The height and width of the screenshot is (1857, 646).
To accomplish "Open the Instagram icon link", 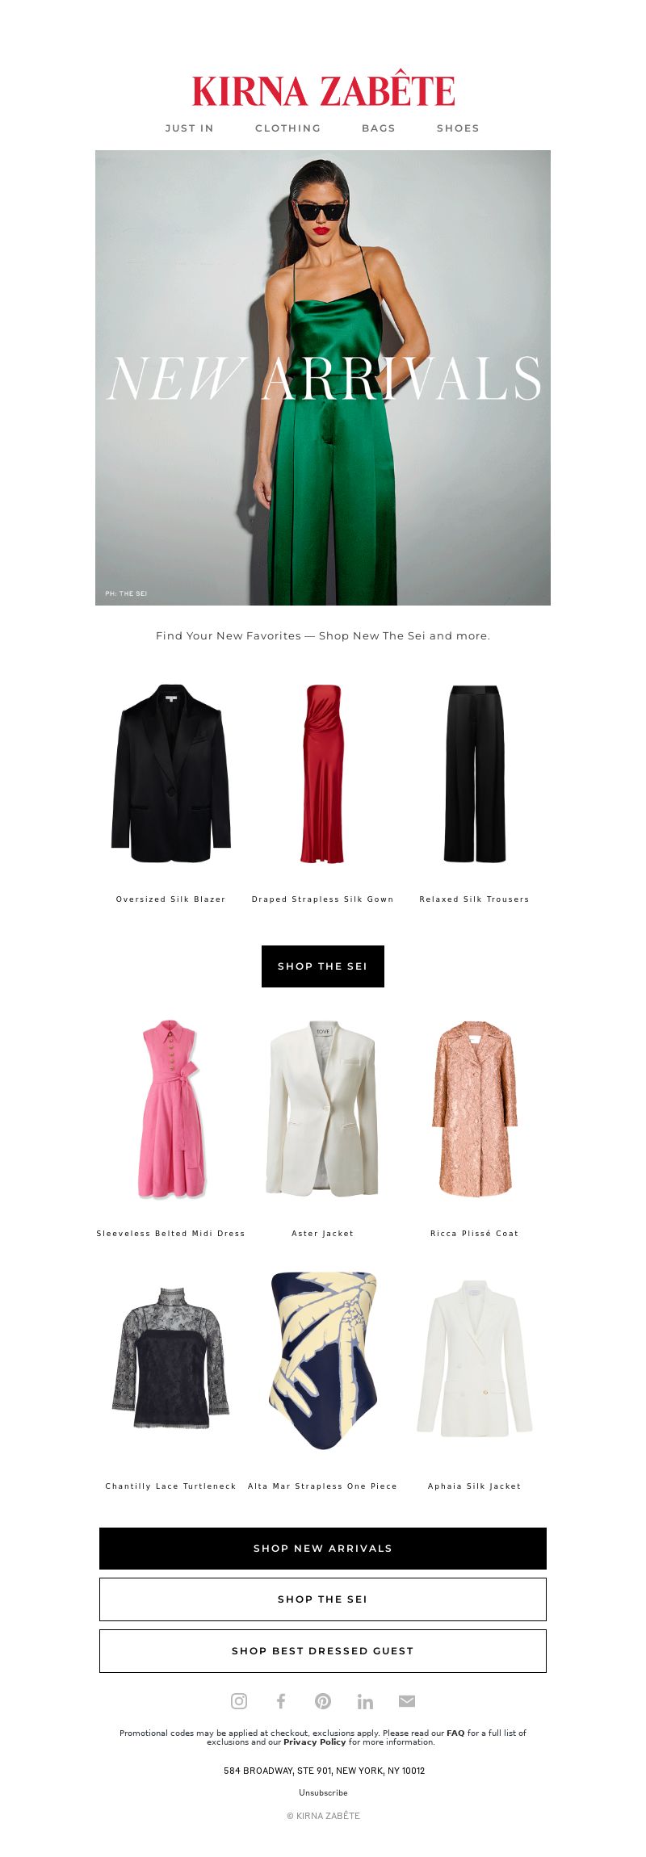I will pos(239,1701).
